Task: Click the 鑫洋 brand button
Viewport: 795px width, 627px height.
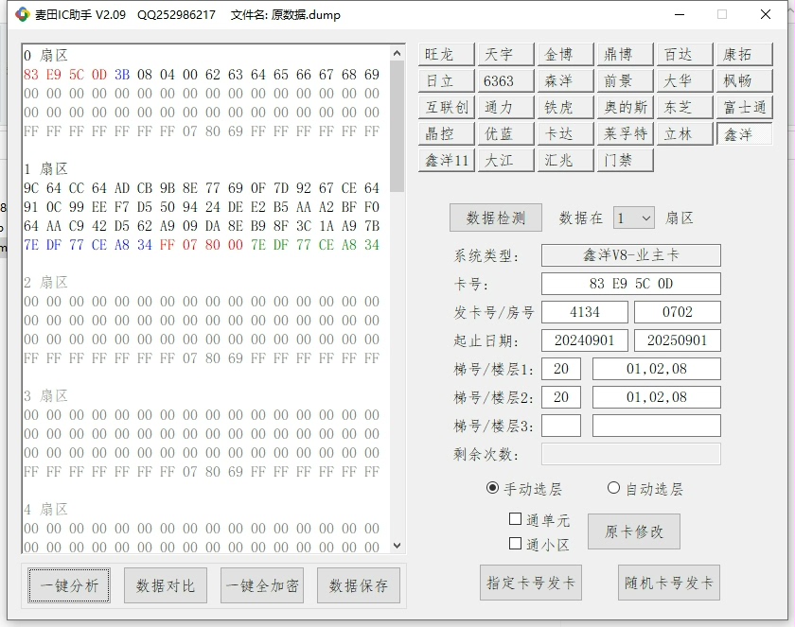Action: tap(744, 134)
